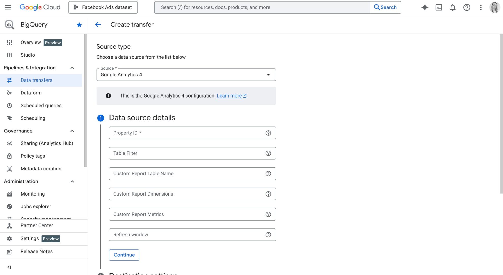The image size is (503, 275).
Task: Go back with the arrow next to Create transfer
Action: coord(98,25)
